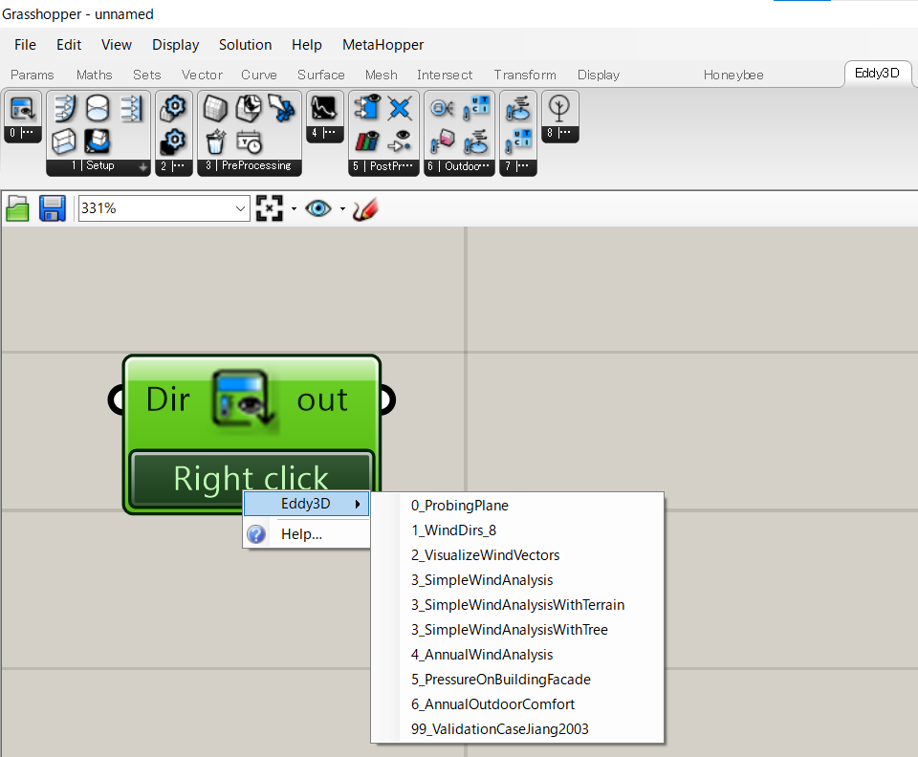The height and width of the screenshot is (757, 918).
Task: Select the cube with pie chart icon
Action: coord(249,108)
